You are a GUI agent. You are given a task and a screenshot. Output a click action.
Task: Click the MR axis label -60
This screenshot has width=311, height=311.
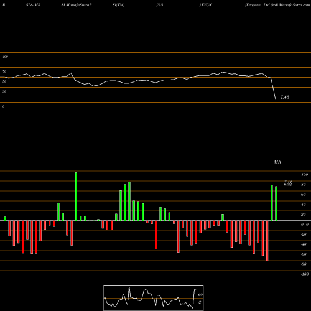coord(304,254)
